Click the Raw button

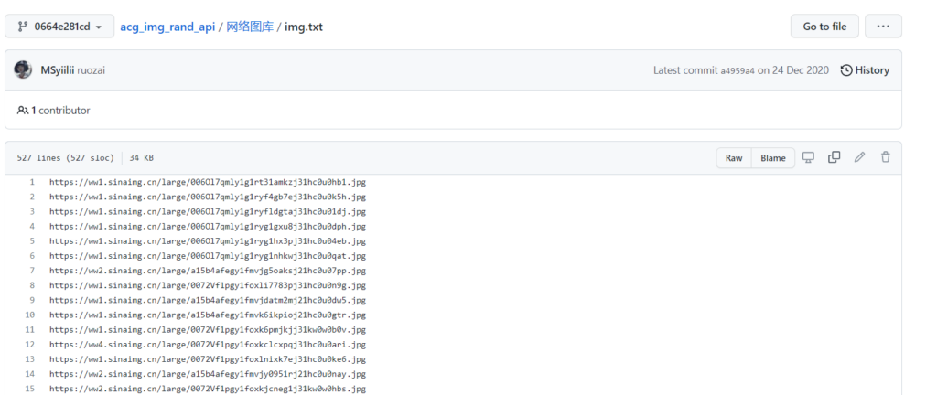[x=734, y=158]
